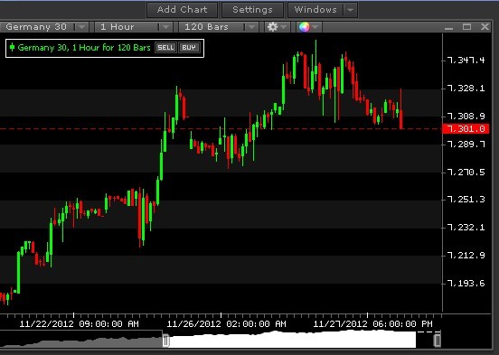499x355 pixels.
Task: Click the right handle of the range navigator
Action: (438, 341)
